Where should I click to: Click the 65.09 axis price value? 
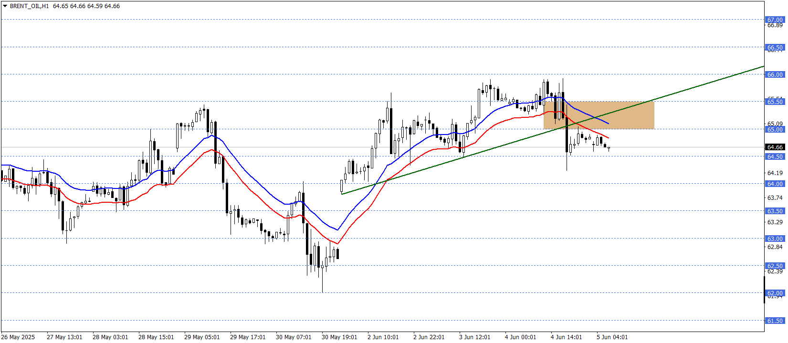[775, 124]
